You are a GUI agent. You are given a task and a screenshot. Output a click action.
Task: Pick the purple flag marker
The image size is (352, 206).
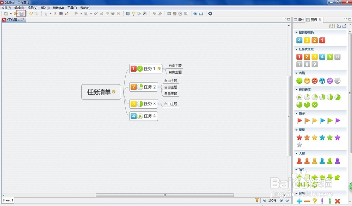point(338,121)
